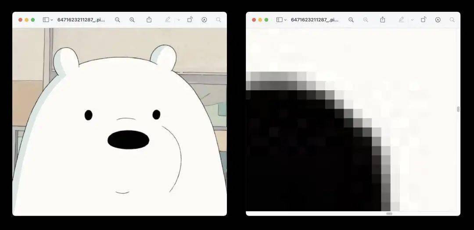Open sidebar view dropdown chevron in left window
Image resolution: width=474 pixels, height=230 pixels.
(52, 20)
